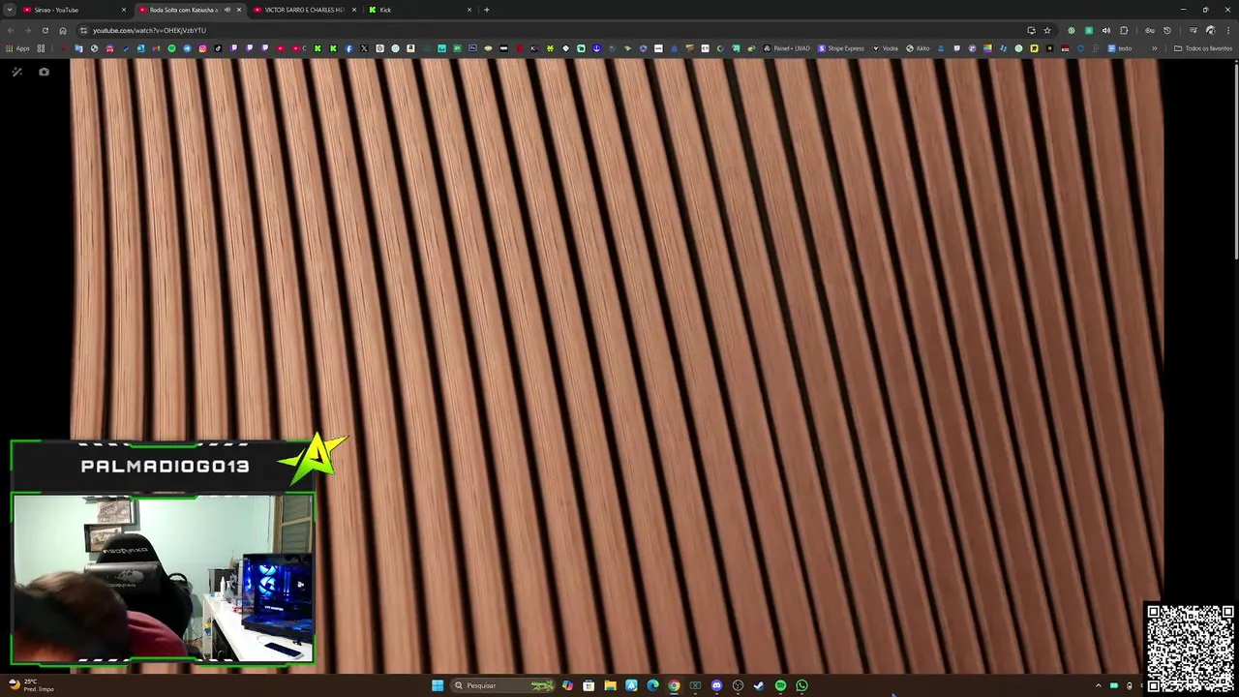Open Chrome three-dot menu
The height and width of the screenshot is (697, 1239).
tap(1228, 30)
